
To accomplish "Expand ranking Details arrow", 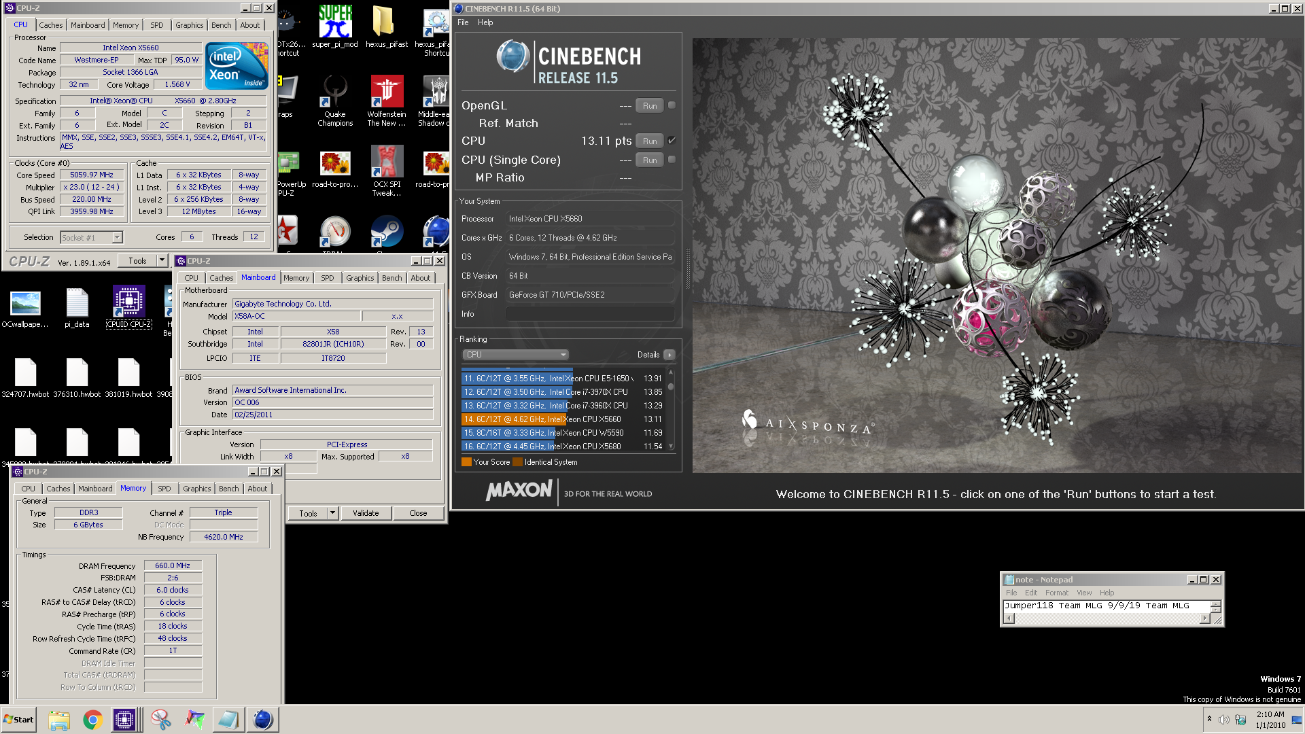I will tap(669, 355).
